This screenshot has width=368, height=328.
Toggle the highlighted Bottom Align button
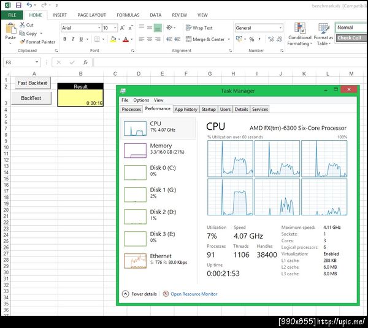click(x=158, y=28)
